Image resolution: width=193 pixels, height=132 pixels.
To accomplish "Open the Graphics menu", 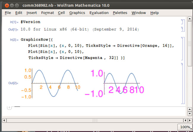I will coord(77,13).
